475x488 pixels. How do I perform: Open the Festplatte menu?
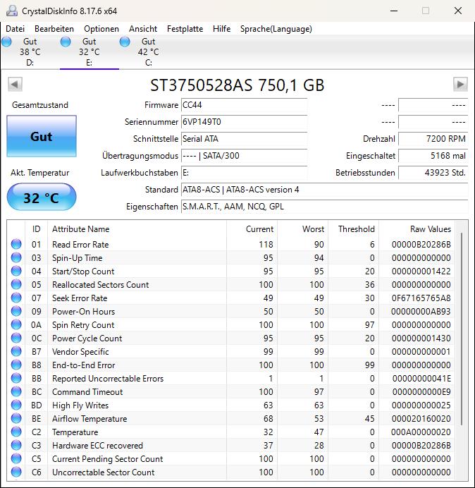pyautogui.click(x=185, y=29)
